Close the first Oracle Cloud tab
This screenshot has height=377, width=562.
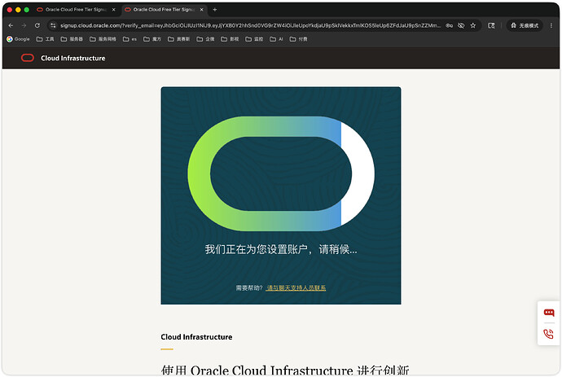pos(113,10)
